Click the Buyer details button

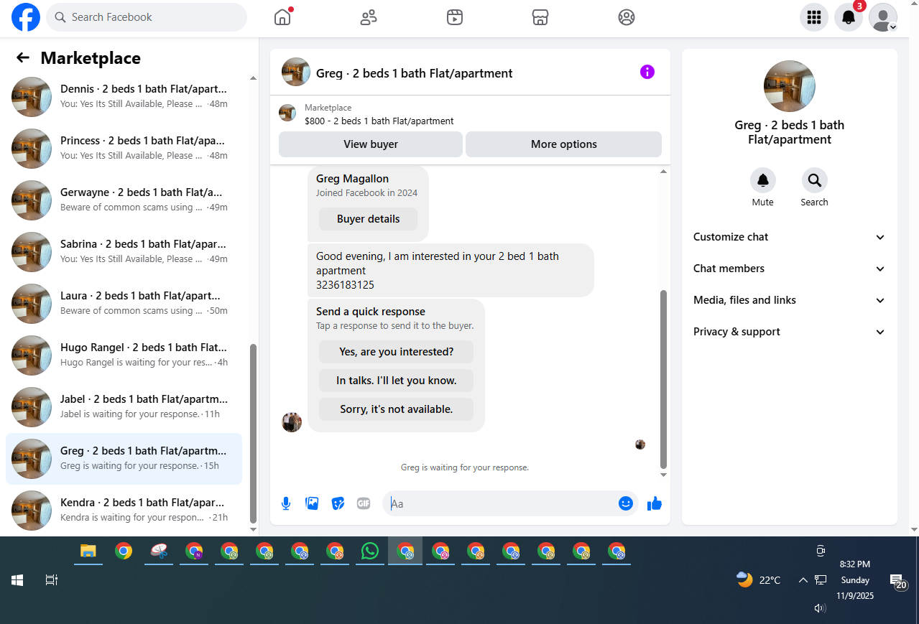368,219
